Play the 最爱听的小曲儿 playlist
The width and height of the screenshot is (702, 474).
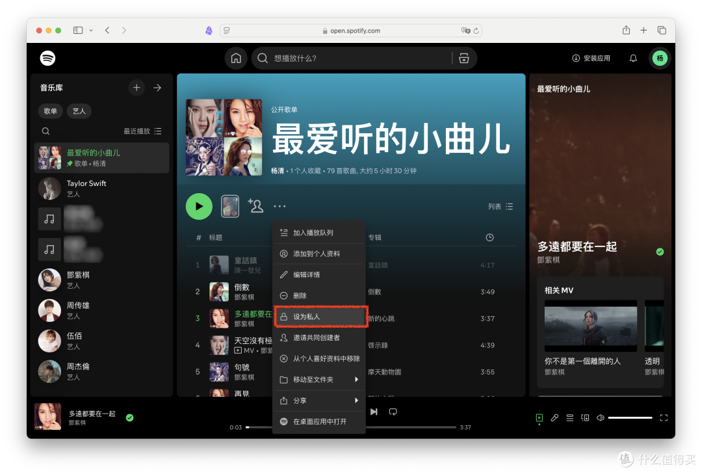(199, 207)
